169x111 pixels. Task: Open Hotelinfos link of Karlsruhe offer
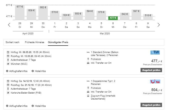(40, 106)
